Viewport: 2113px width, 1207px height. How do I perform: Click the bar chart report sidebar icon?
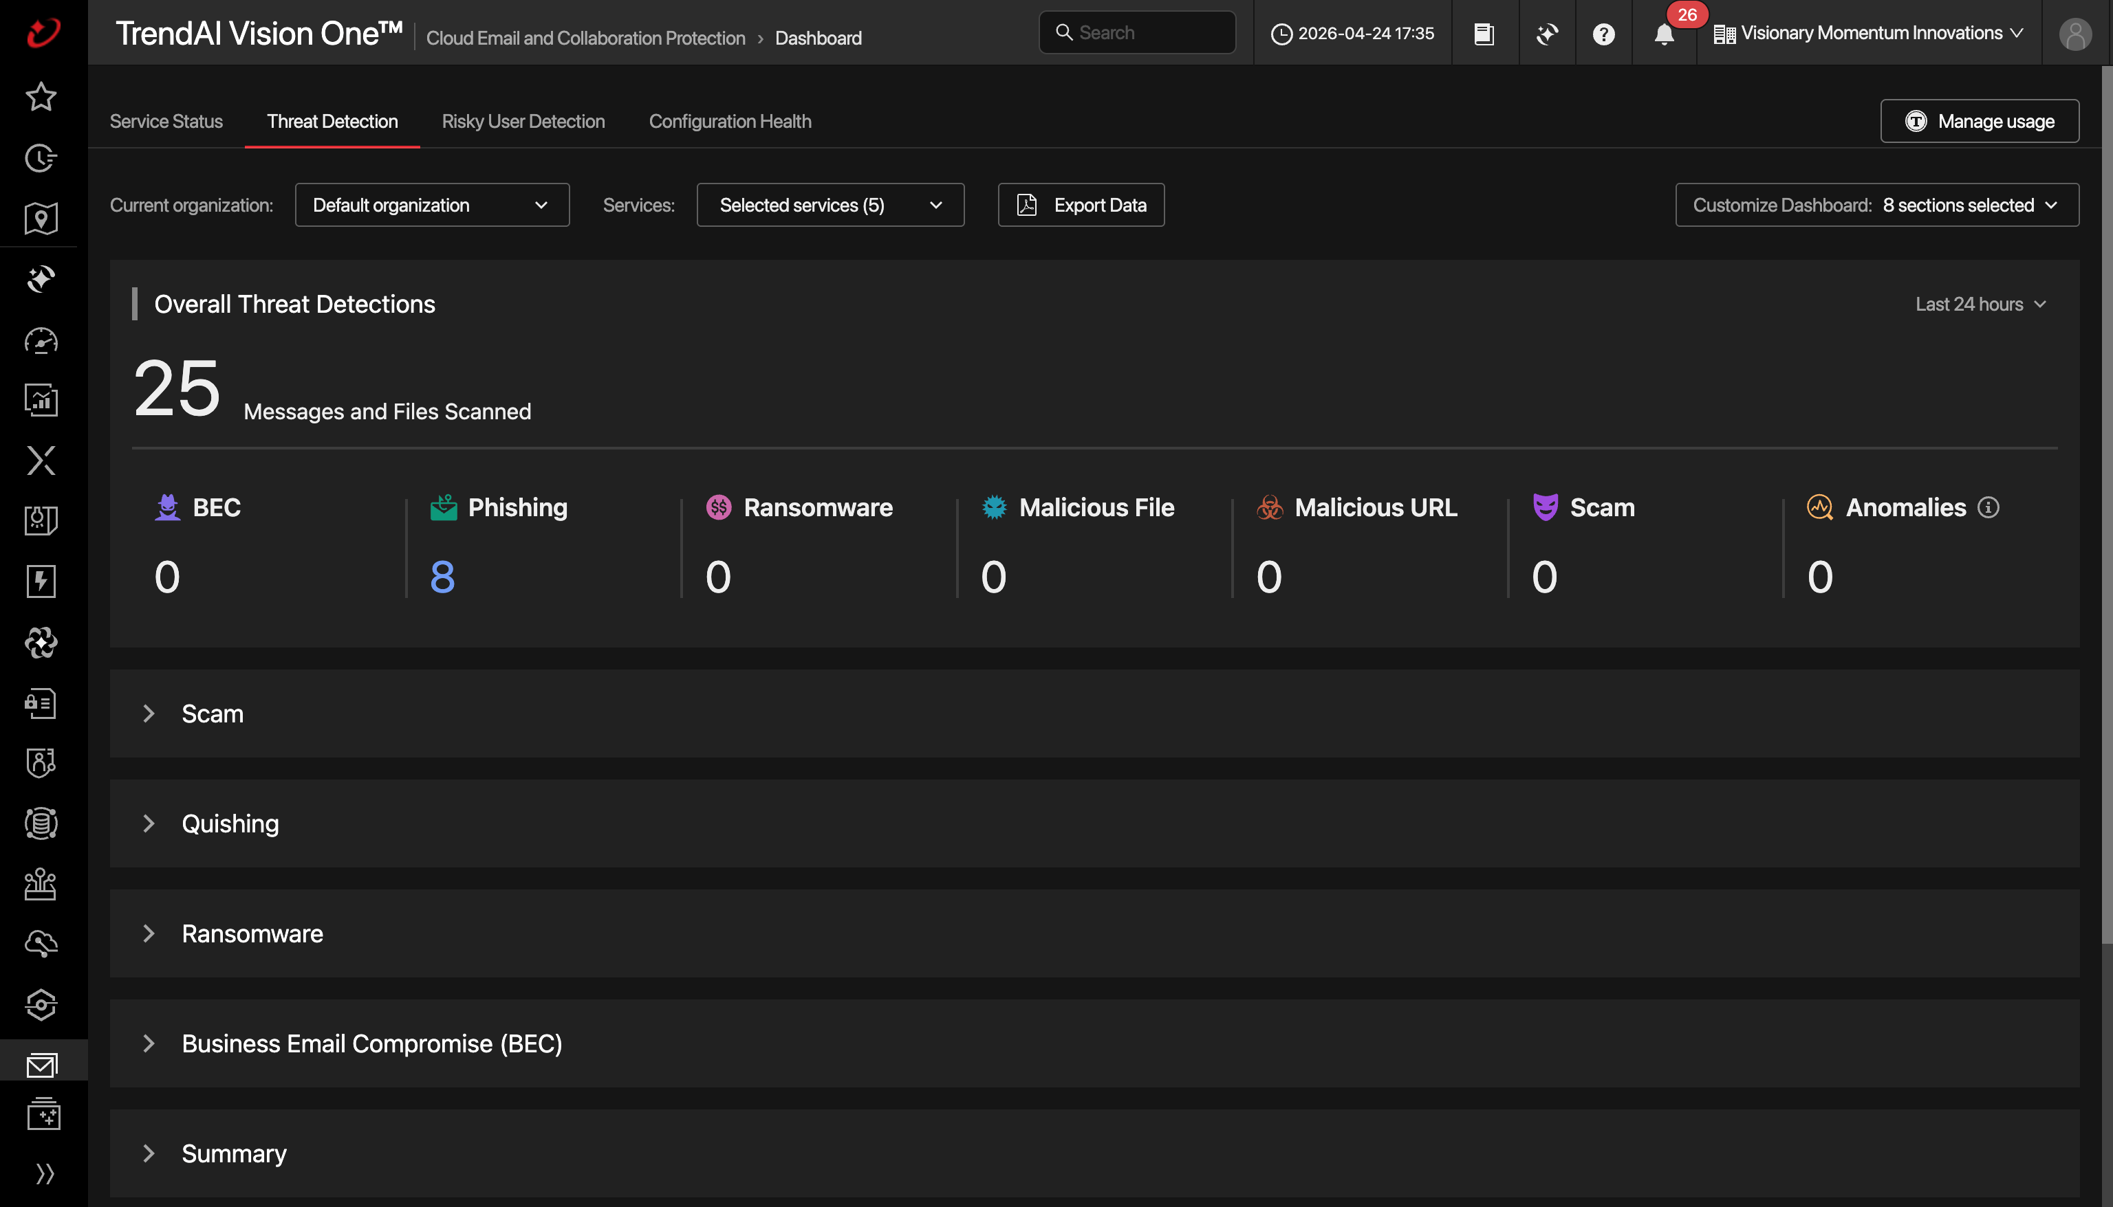coord(41,401)
